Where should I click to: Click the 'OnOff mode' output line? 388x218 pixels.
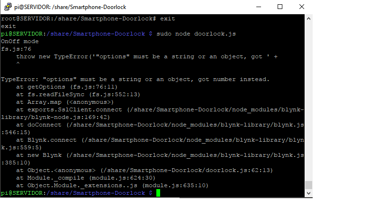coord(20,41)
